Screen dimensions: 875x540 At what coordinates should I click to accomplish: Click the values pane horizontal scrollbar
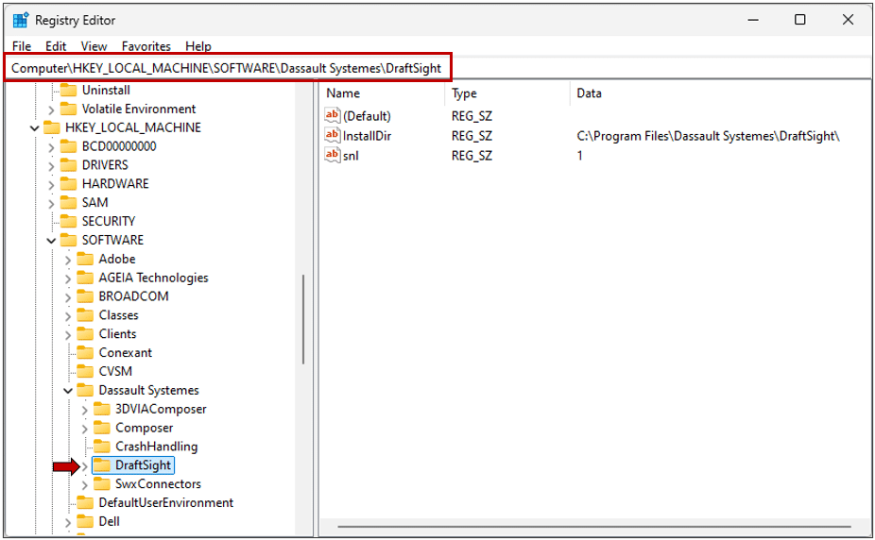pos(593,526)
